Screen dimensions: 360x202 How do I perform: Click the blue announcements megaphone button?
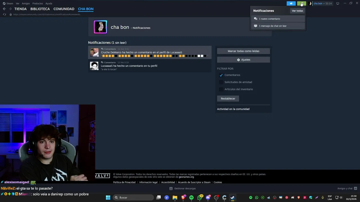click(291, 3)
